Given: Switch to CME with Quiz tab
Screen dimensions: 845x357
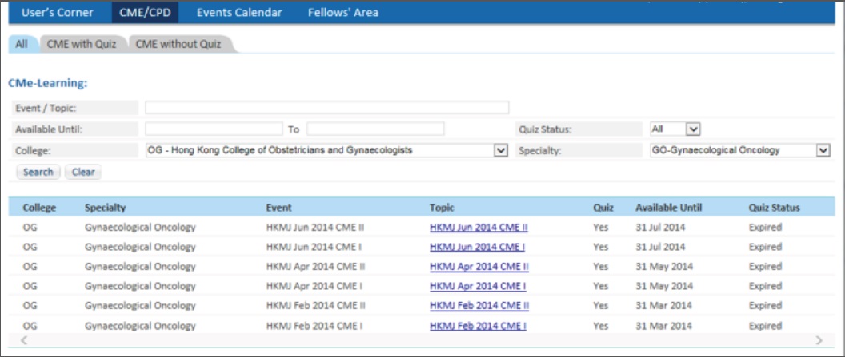Looking at the screenshot, I should 82,44.
